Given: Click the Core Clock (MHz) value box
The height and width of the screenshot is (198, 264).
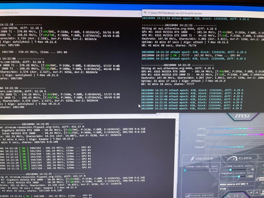Looking at the screenshot, I should [250, 169].
